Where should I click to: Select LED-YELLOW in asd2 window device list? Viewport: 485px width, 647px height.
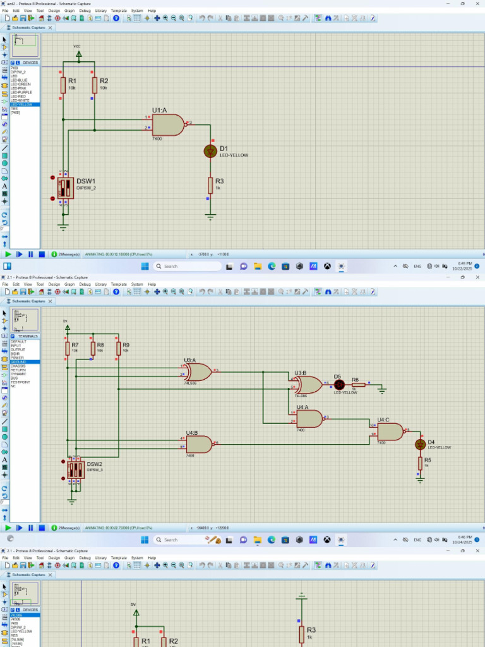pyautogui.click(x=25, y=104)
